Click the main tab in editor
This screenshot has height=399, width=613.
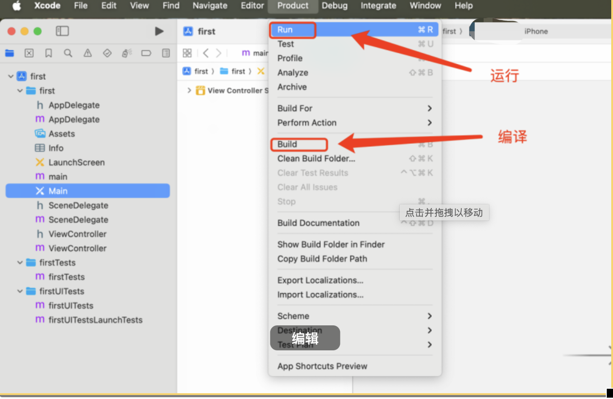coord(255,53)
